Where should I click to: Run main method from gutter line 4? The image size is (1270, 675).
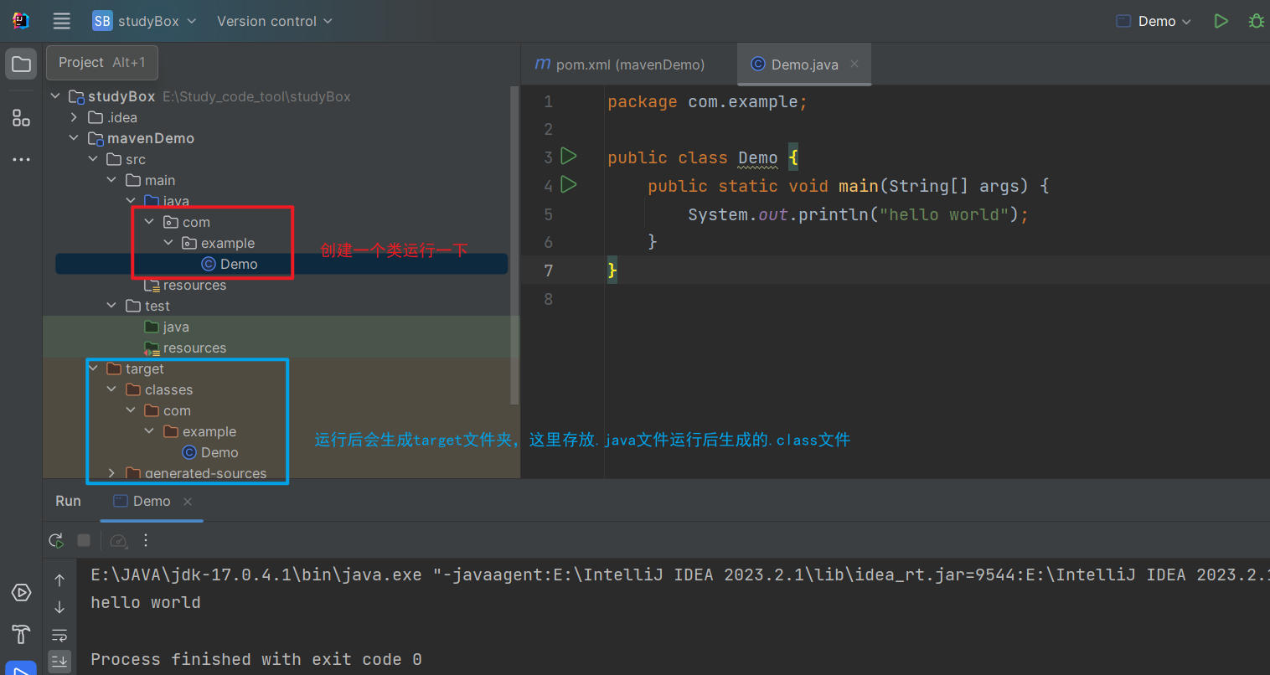(569, 184)
